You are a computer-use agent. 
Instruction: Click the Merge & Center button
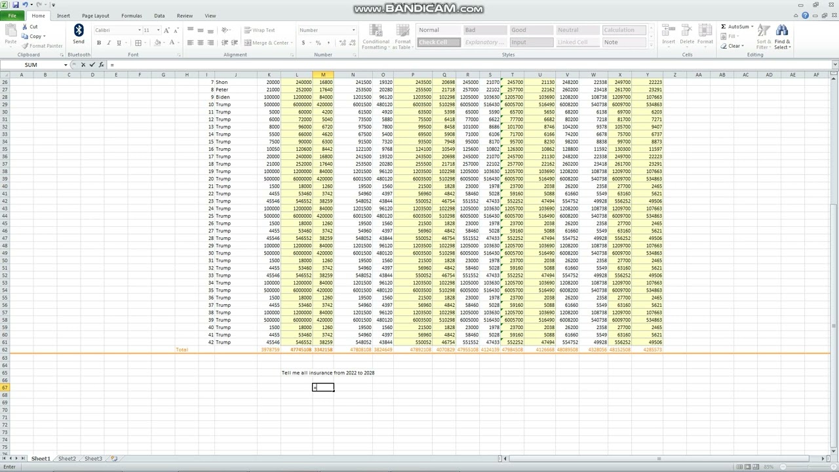(x=268, y=43)
